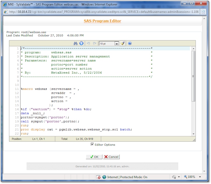Viewport: 211px width, 184px height.
Task: Click 'MetaXceed Inc., 5/22/2006' text
Action: [x=76, y=73]
